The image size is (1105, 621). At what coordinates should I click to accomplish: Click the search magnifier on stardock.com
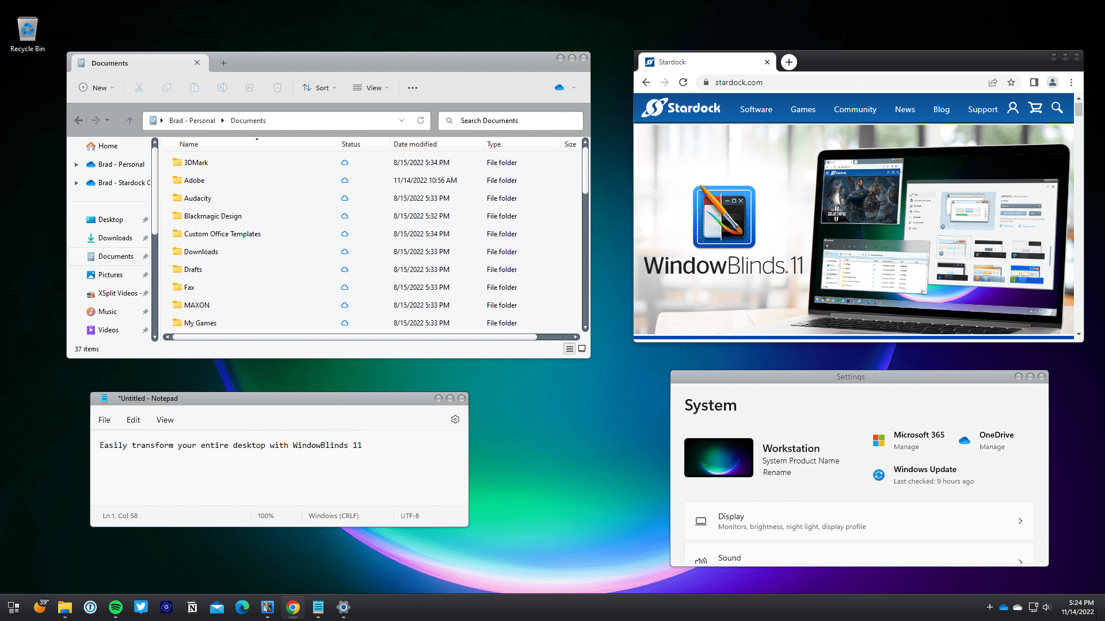coord(1057,108)
